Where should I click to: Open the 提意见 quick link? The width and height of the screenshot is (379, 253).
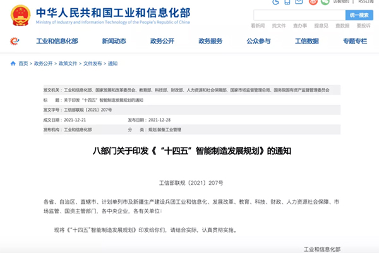pyautogui.click(x=322, y=26)
